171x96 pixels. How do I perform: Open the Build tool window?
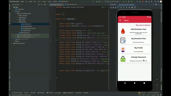[86, 93]
